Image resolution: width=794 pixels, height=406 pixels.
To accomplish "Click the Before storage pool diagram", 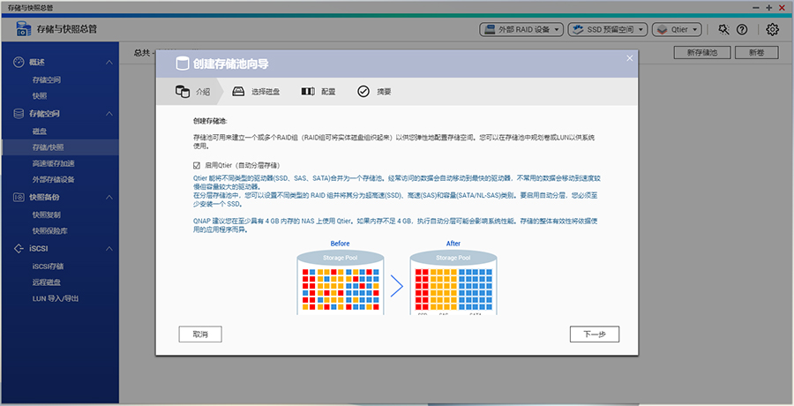I will pos(341,282).
